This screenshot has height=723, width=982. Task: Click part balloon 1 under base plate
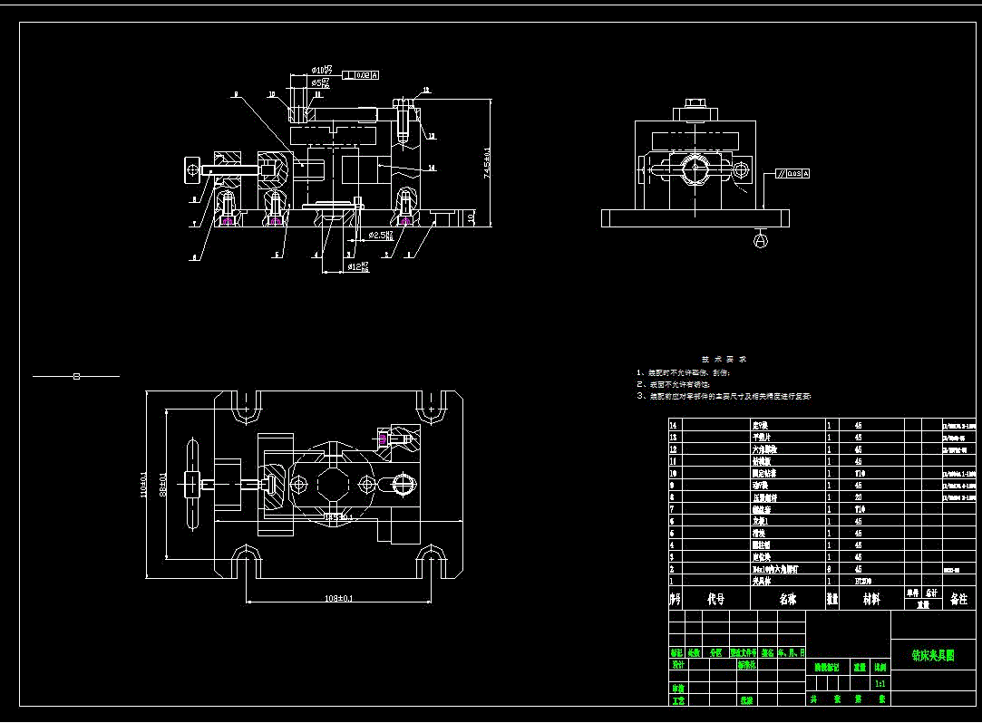pos(410,255)
